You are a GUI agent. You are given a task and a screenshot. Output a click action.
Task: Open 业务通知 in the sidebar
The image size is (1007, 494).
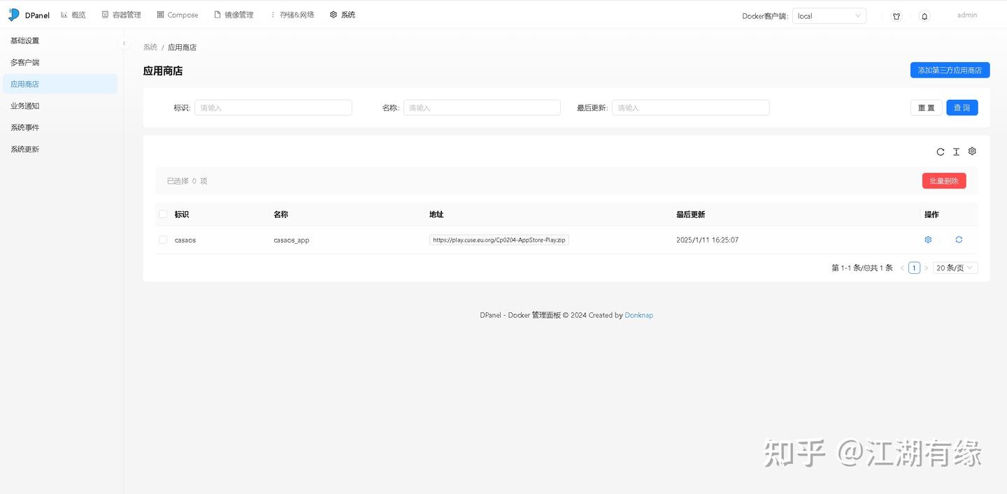point(24,106)
